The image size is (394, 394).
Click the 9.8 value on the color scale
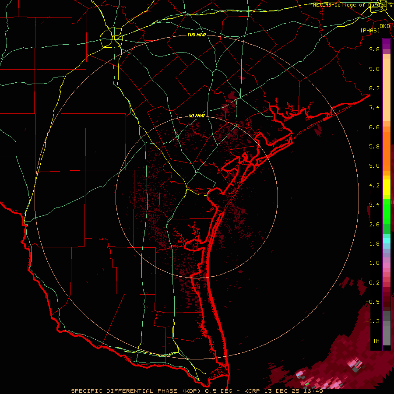click(374, 49)
